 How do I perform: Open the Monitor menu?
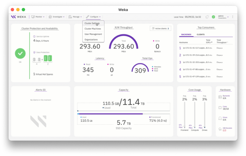38,17
